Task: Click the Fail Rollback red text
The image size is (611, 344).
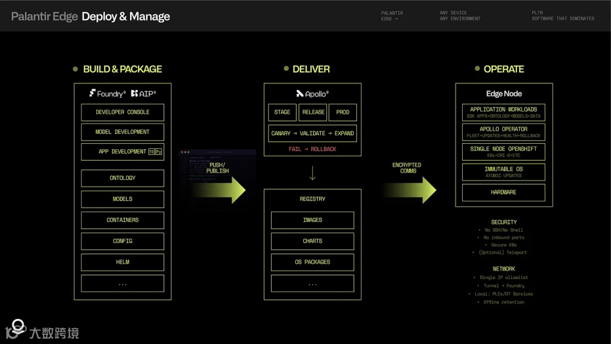Action: 312,149
